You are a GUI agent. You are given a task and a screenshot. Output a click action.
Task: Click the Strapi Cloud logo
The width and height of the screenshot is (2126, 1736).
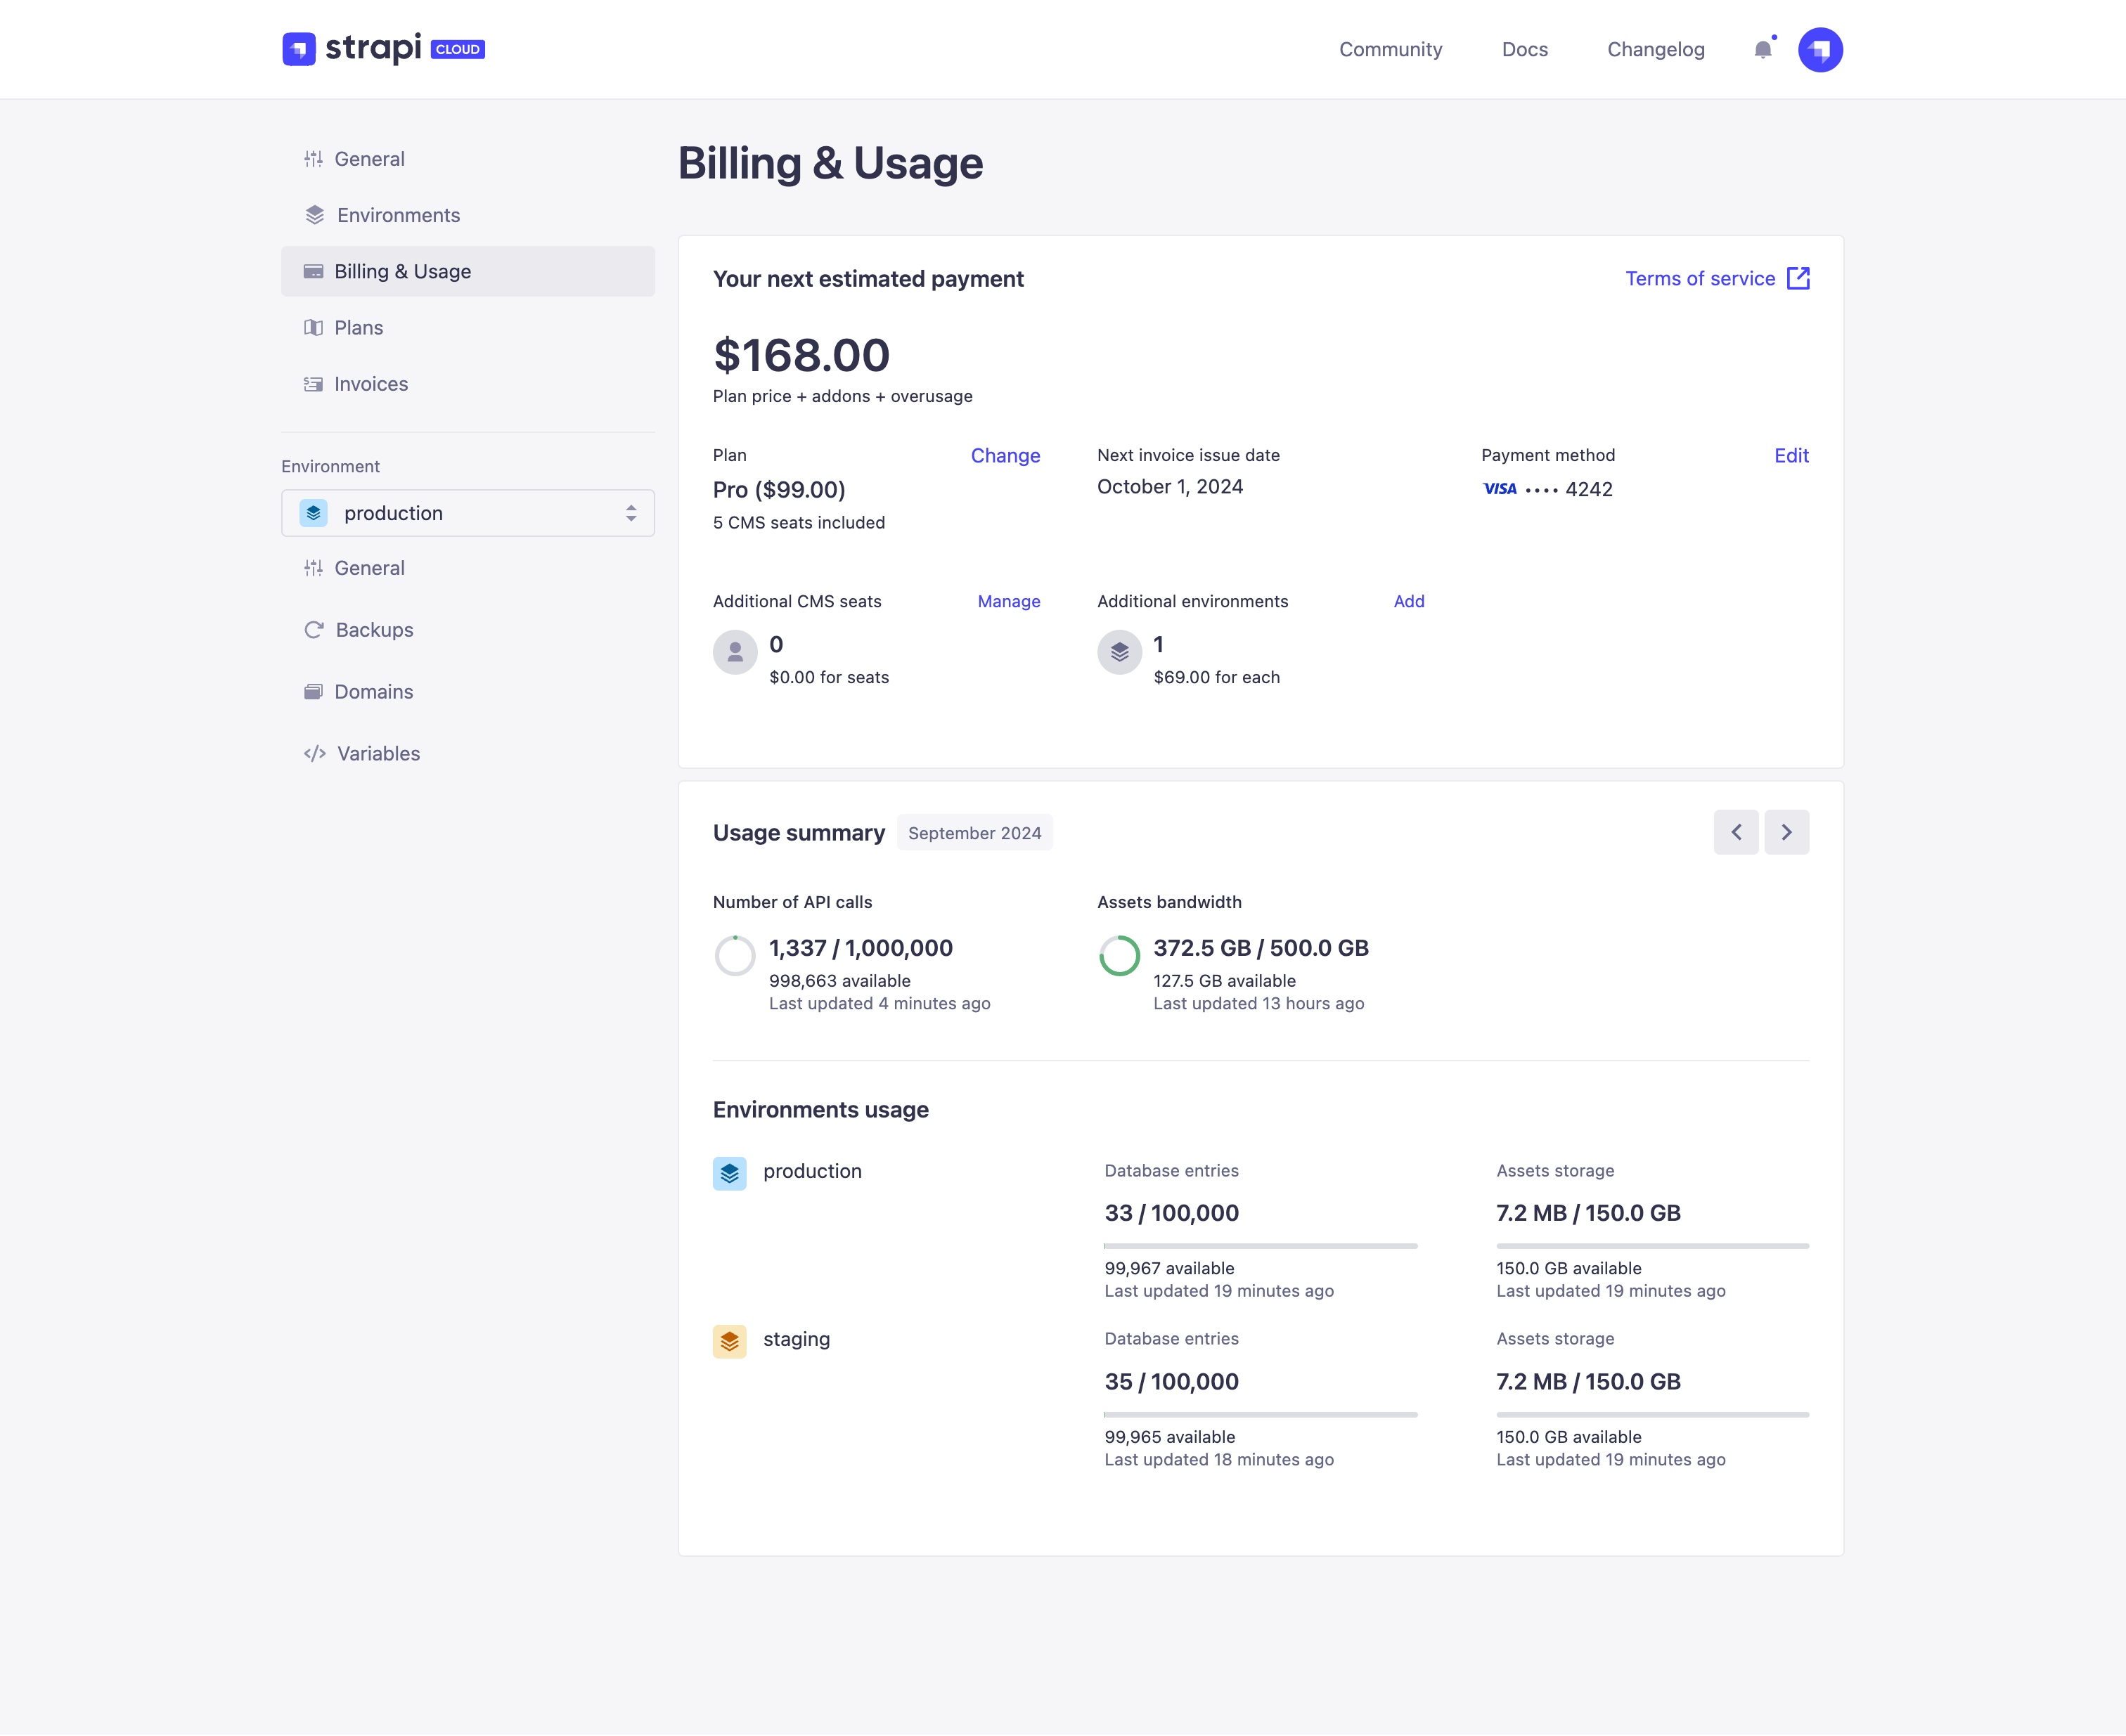[x=384, y=49]
